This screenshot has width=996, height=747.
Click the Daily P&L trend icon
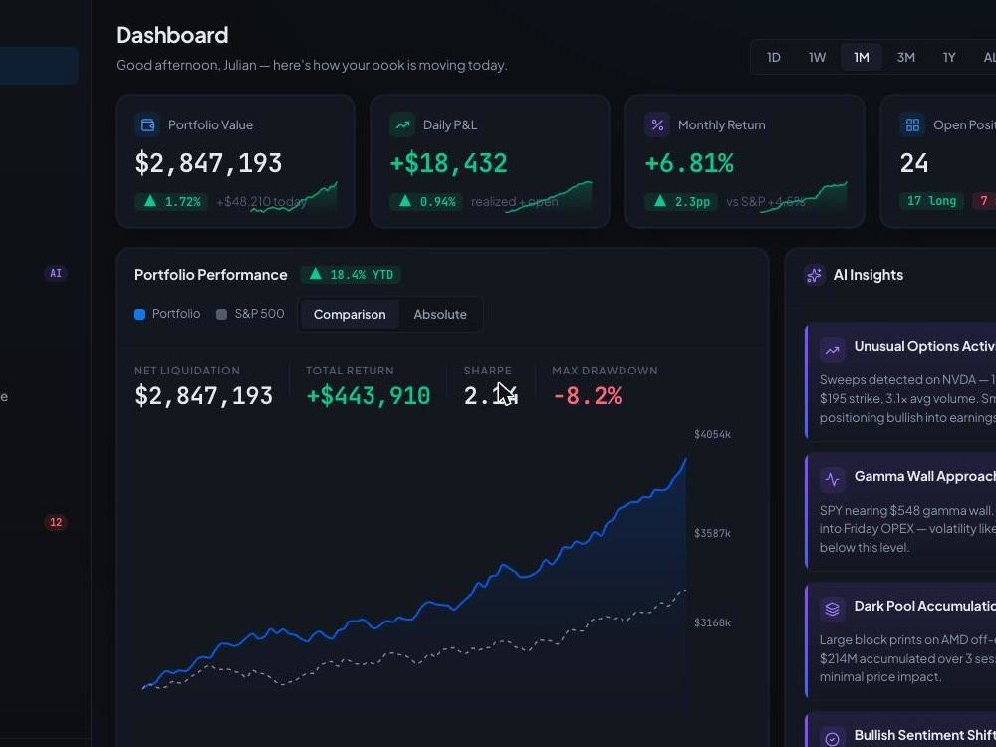402,124
